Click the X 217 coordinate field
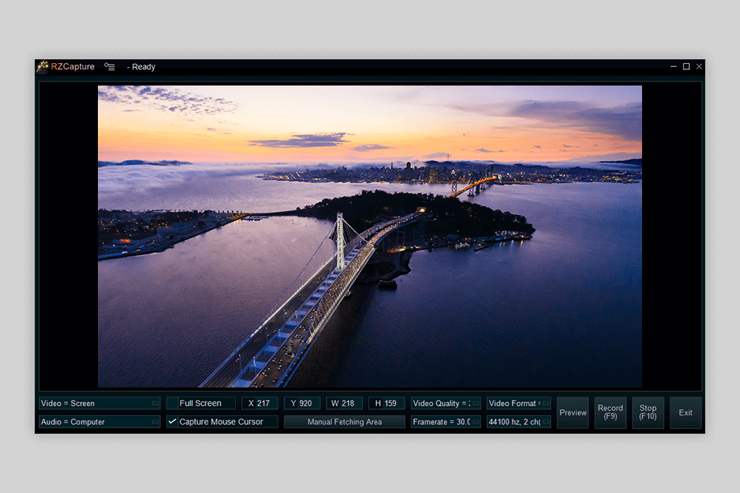 tap(260, 404)
